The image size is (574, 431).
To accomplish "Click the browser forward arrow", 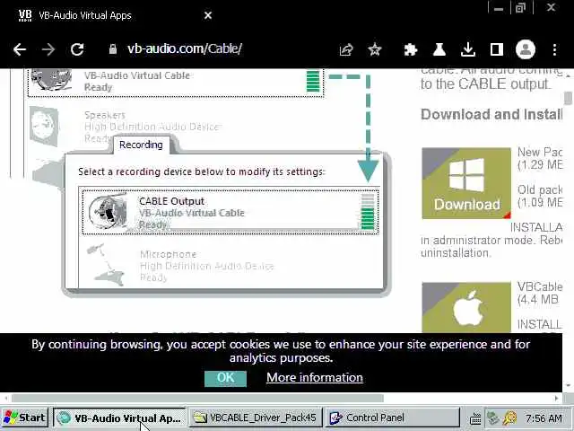I will [x=48, y=49].
